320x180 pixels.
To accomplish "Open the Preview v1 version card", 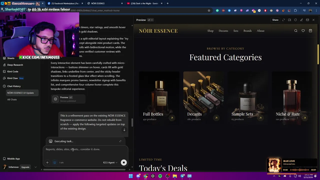I will 68,99.
